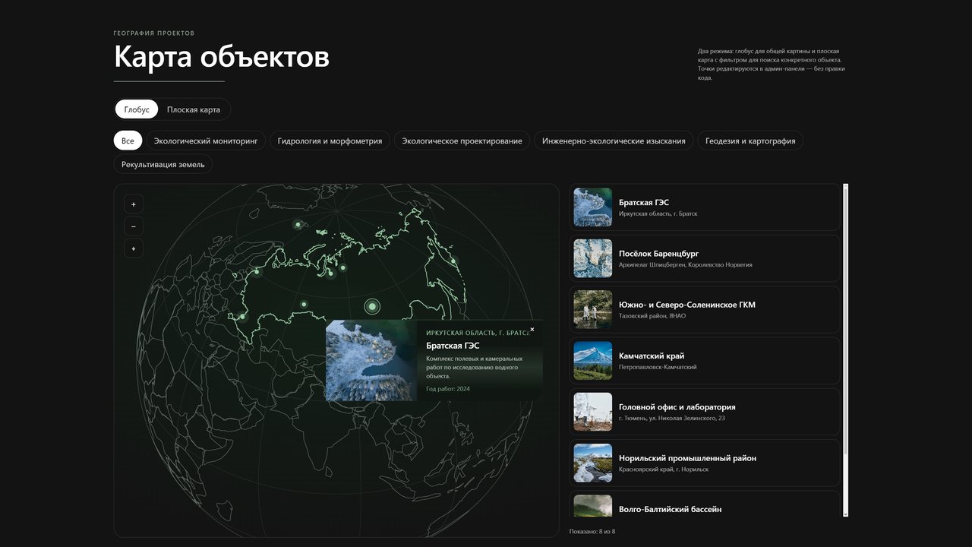
Task: Filter by Геодезия и картография
Action: (x=750, y=141)
